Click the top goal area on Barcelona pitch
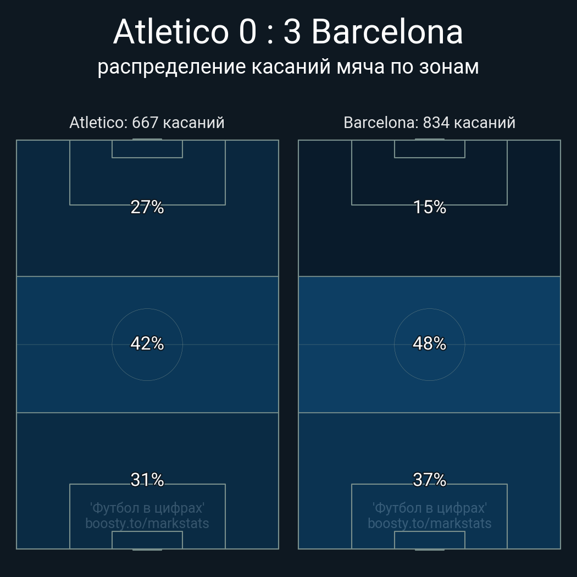577x577 pixels. point(429,149)
